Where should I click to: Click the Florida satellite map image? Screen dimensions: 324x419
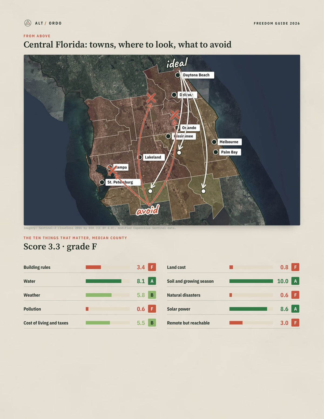162,140
